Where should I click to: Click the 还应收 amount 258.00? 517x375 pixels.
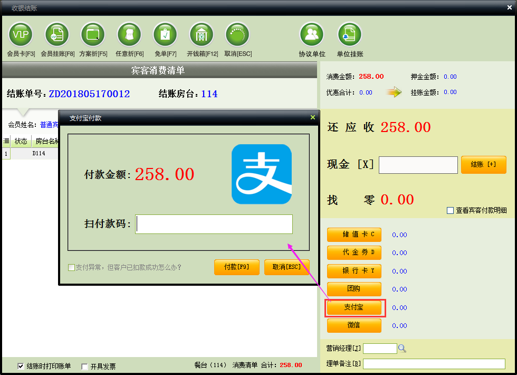coord(406,127)
